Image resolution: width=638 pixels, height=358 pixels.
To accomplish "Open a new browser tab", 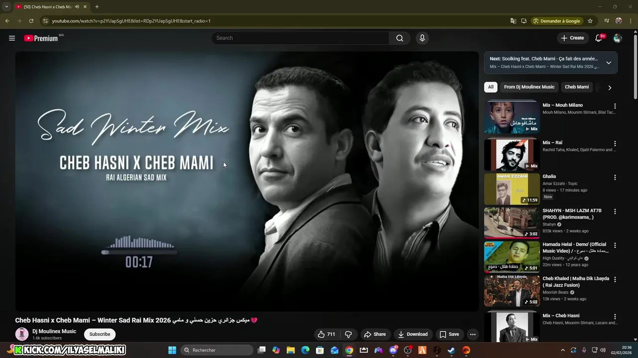I will click(97, 7).
